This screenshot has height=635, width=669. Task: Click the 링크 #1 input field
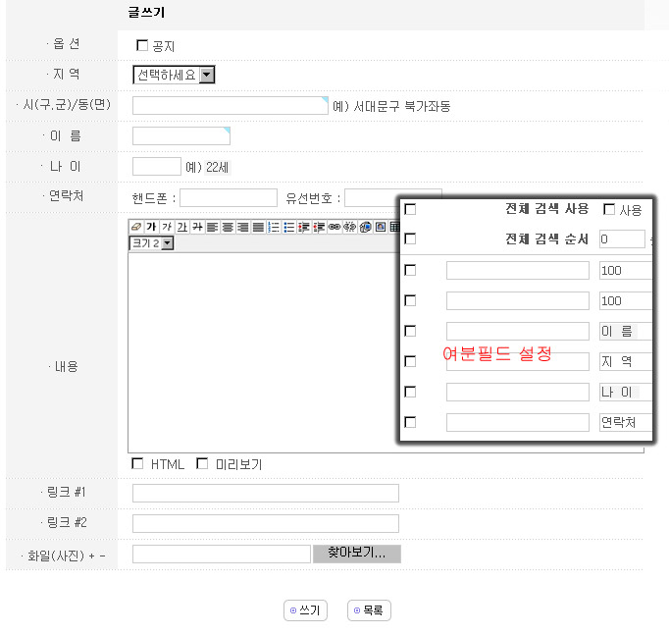[x=265, y=493]
